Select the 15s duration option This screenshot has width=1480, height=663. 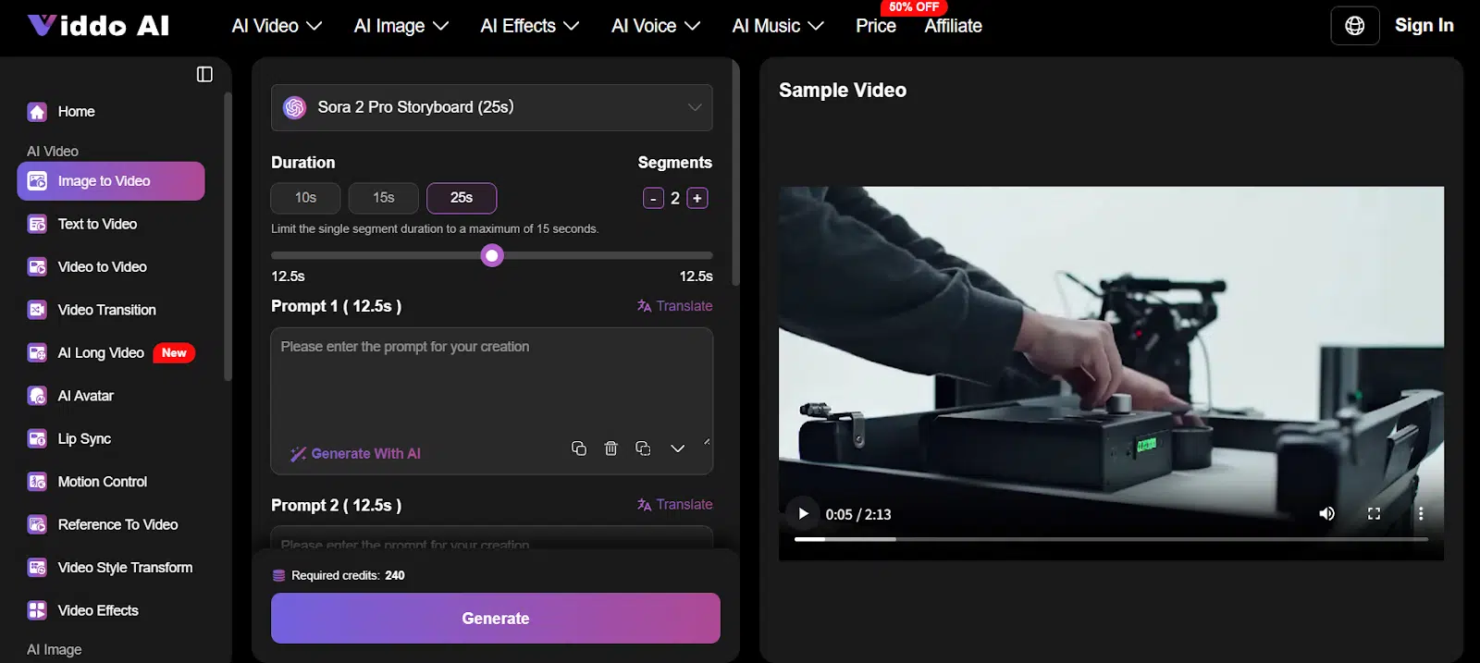point(383,198)
